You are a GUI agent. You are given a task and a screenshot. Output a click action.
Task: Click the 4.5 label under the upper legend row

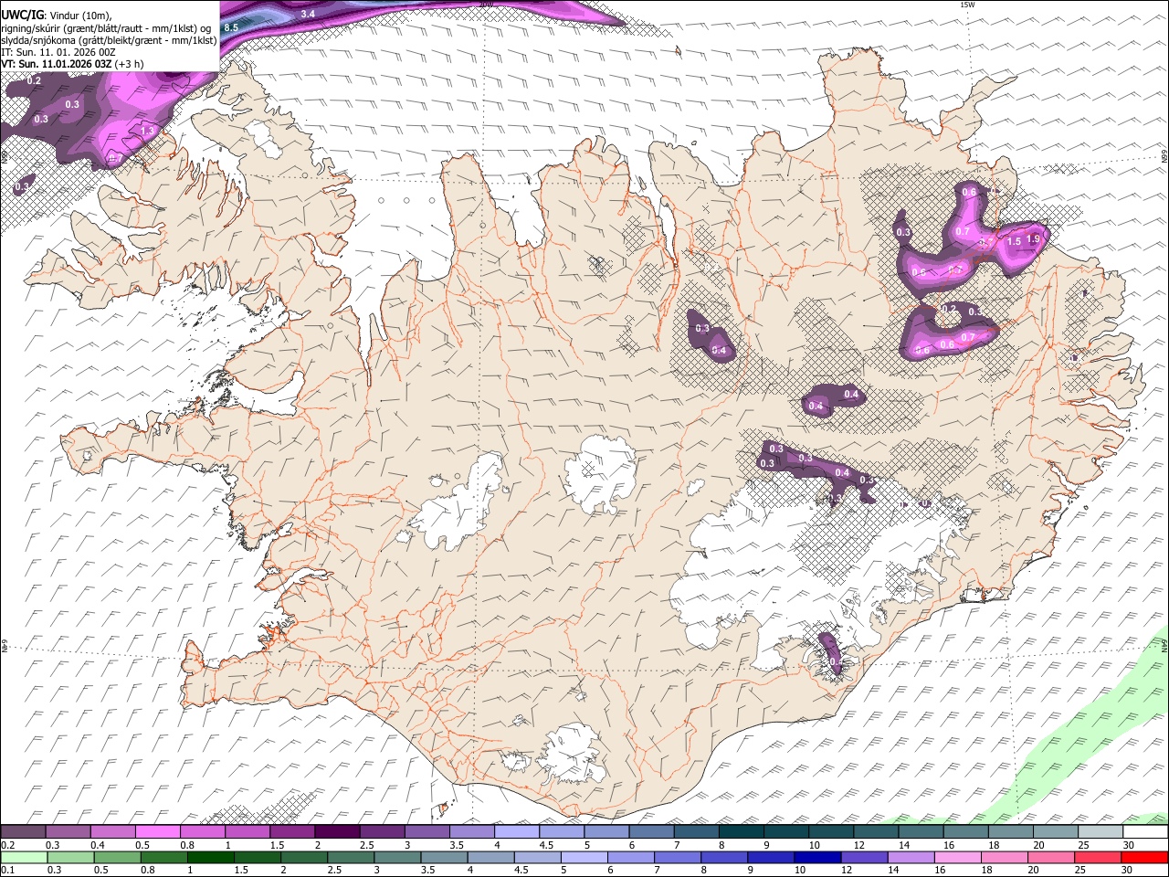546,845
